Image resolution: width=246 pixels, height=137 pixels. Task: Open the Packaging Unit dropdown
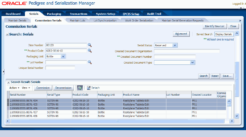pos(63,56)
